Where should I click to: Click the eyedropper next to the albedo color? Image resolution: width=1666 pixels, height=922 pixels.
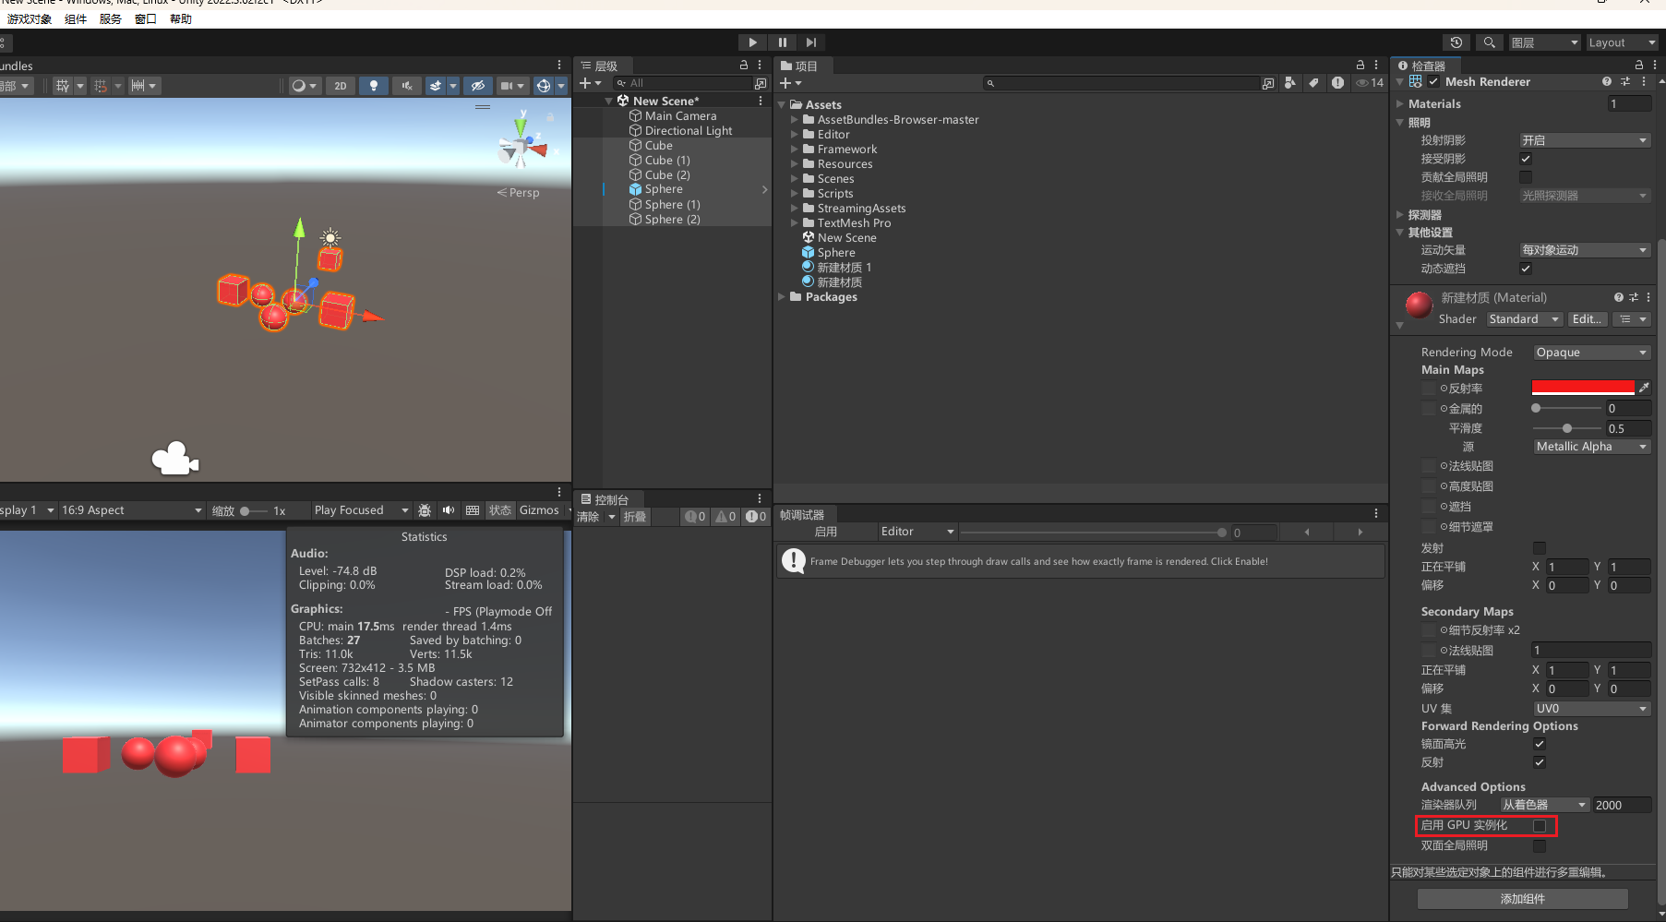click(1644, 388)
